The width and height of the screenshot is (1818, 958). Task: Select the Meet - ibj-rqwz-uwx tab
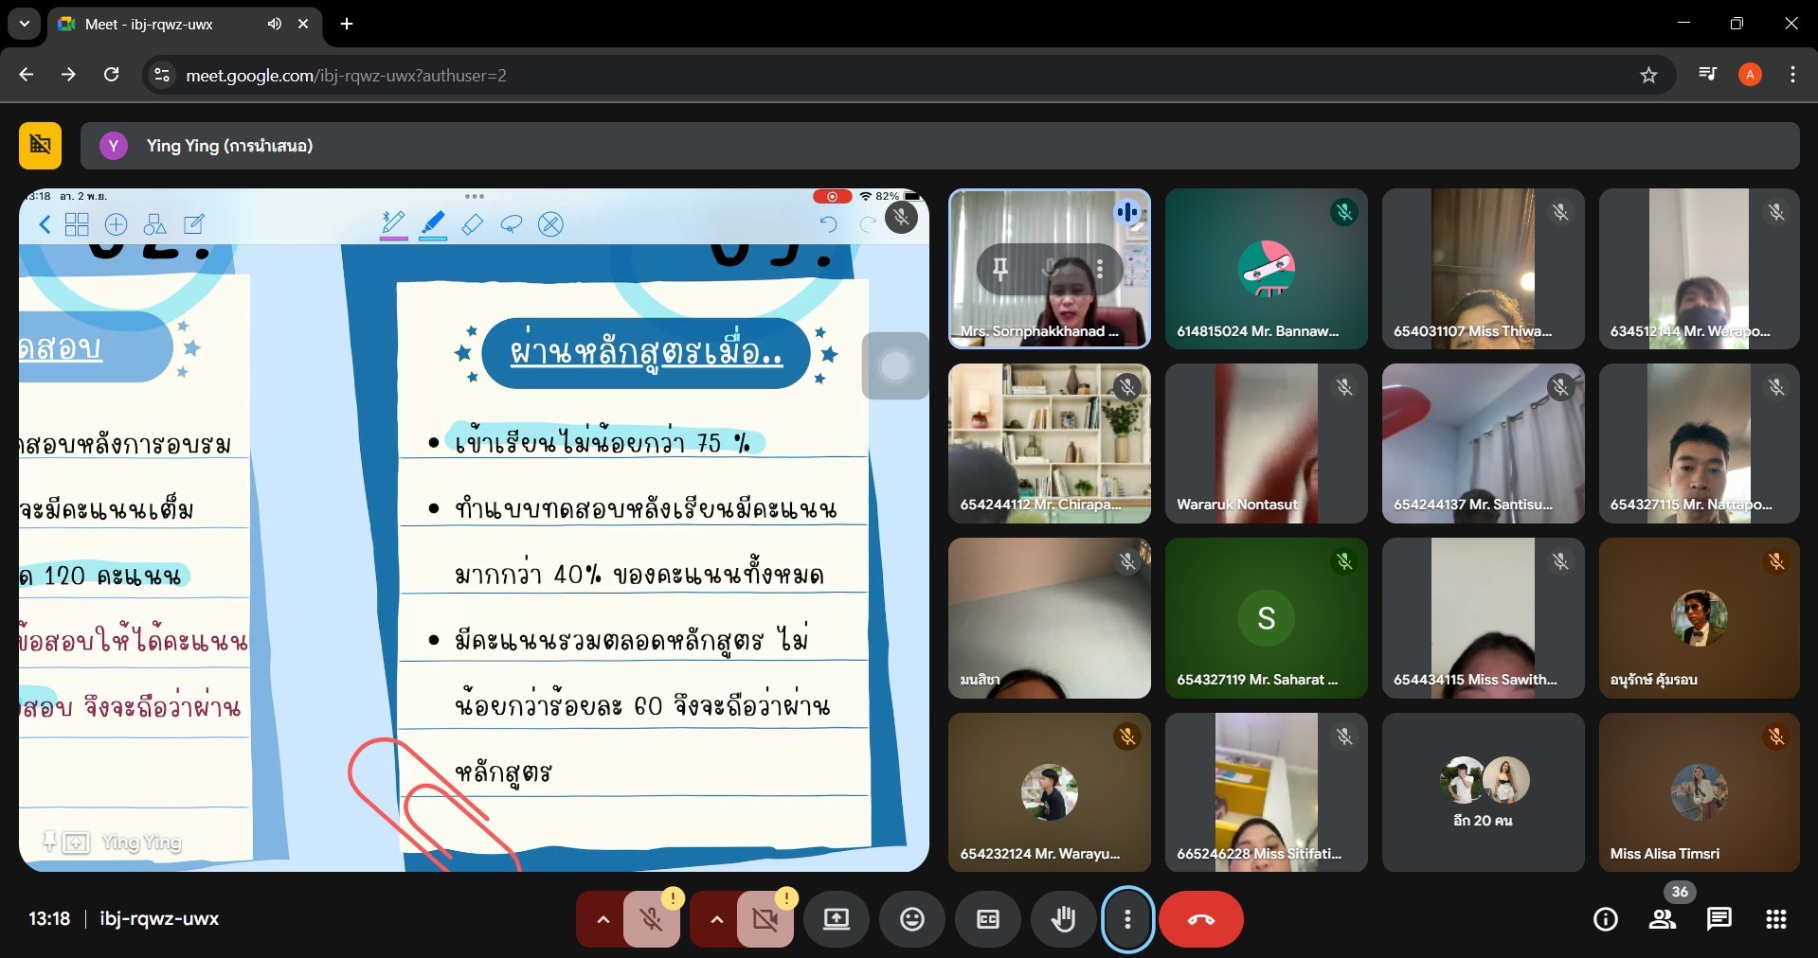tap(161, 24)
